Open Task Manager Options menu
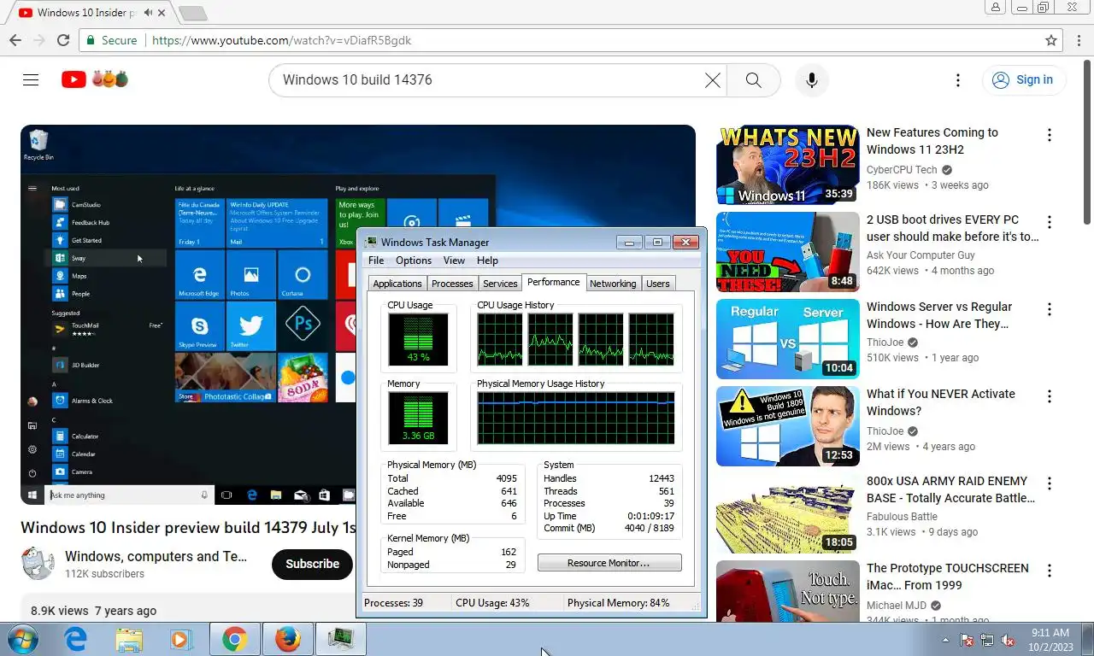 (414, 261)
